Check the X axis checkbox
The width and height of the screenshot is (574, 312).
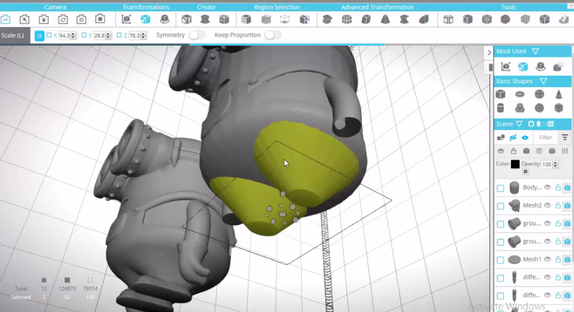[x=49, y=35]
